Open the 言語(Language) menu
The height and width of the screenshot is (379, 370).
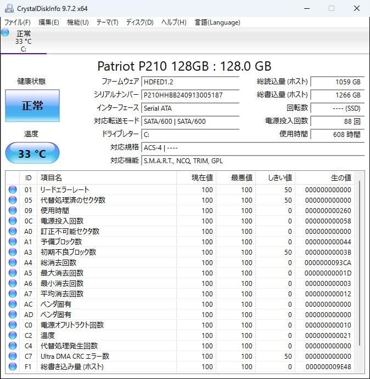click(x=217, y=22)
